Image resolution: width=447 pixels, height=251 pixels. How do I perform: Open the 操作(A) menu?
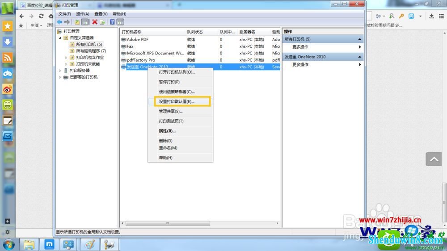[82, 14]
